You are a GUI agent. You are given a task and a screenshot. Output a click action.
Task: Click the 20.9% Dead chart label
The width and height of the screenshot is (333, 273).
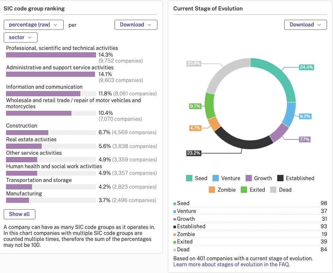(x=194, y=63)
